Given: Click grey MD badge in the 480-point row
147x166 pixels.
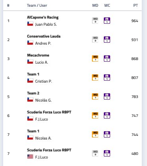Looking at the screenshot, I should tap(95, 153).
